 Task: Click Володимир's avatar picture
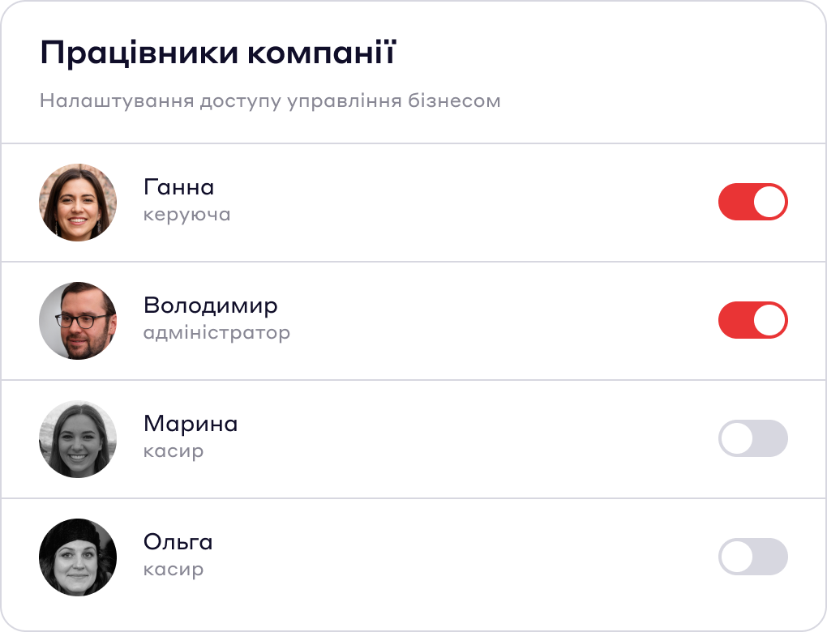click(77, 320)
